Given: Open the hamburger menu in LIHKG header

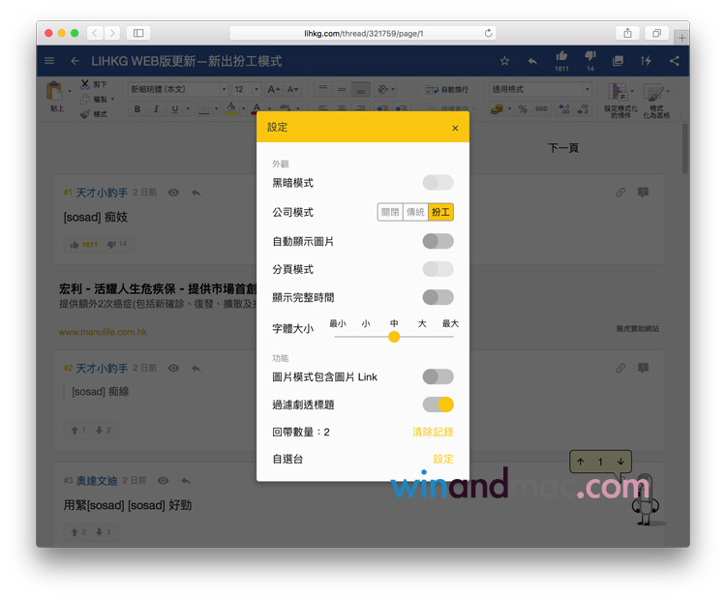Looking at the screenshot, I should click(49, 61).
